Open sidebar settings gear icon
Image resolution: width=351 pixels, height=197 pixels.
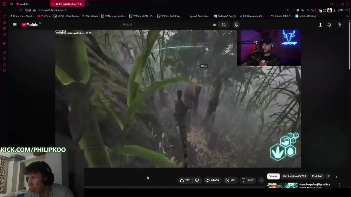point(4,71)
